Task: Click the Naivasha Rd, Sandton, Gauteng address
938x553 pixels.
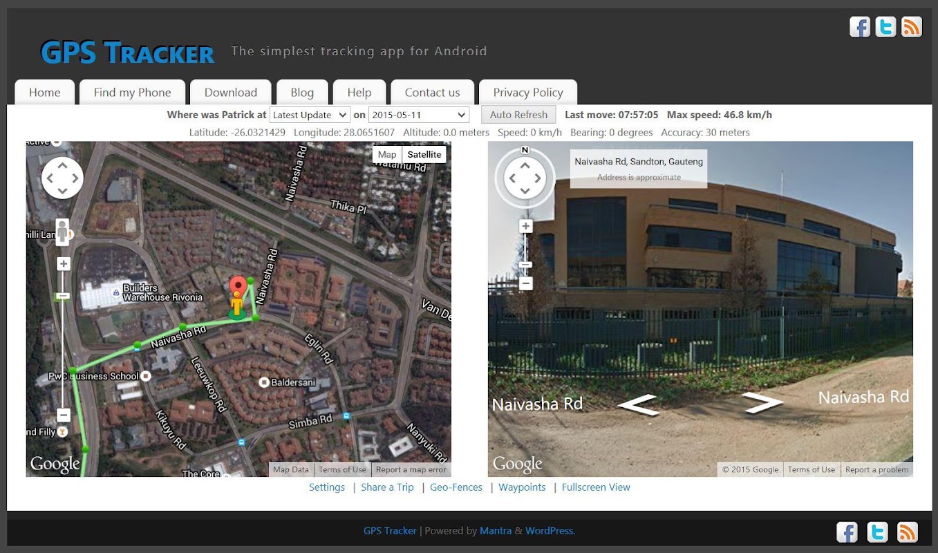Action: [639, 161]
